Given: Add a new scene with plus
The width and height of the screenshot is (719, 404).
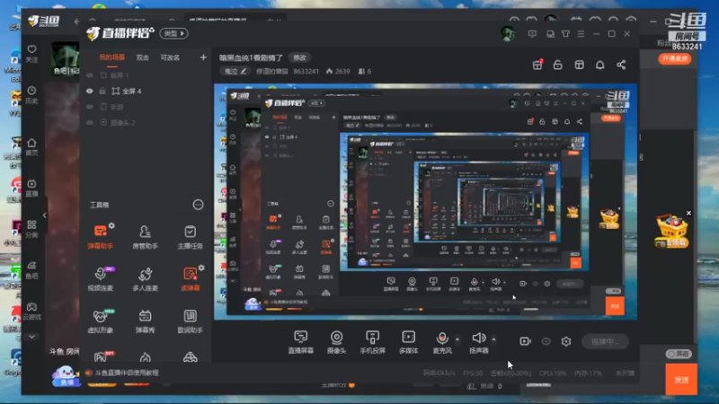Looking at the screenshot, I should pos(203,57).
